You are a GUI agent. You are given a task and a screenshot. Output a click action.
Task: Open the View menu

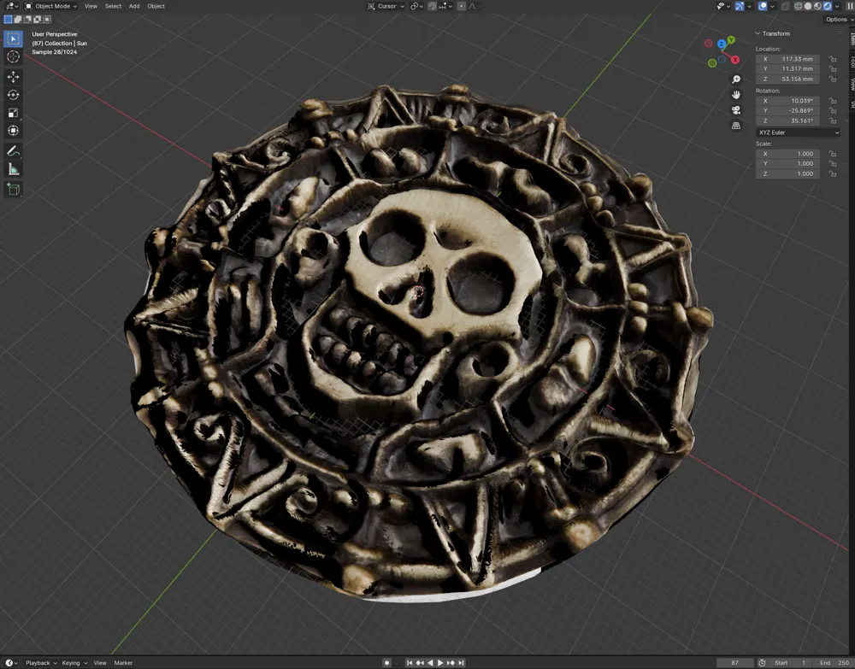(91, 6)
